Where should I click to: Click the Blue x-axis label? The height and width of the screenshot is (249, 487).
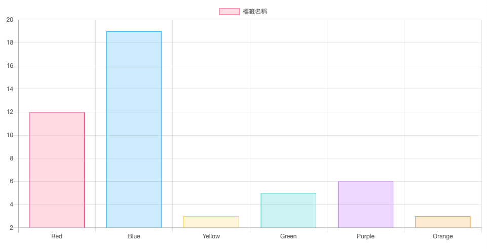coord(134,236)
